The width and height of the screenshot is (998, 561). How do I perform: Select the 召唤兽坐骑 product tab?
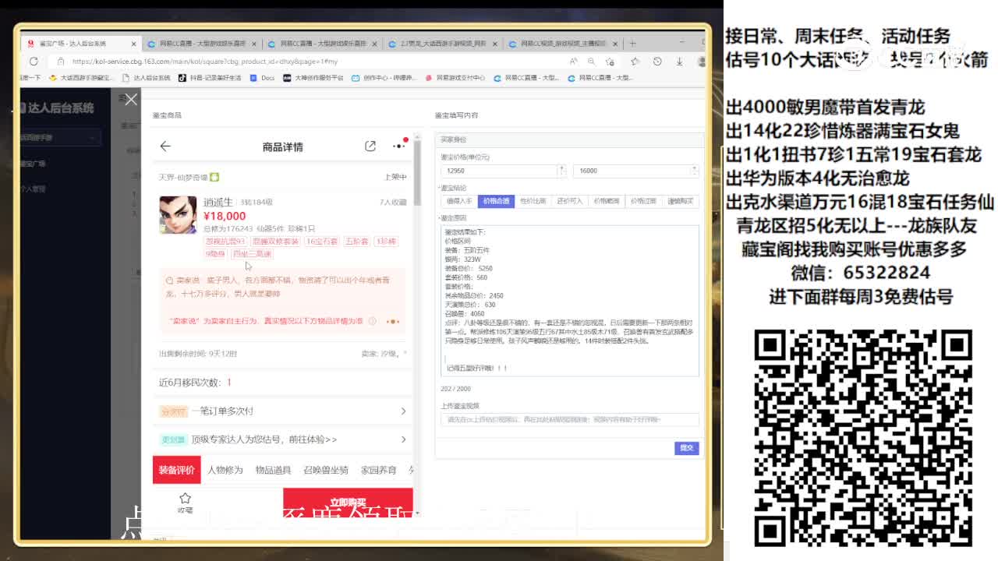326,470
